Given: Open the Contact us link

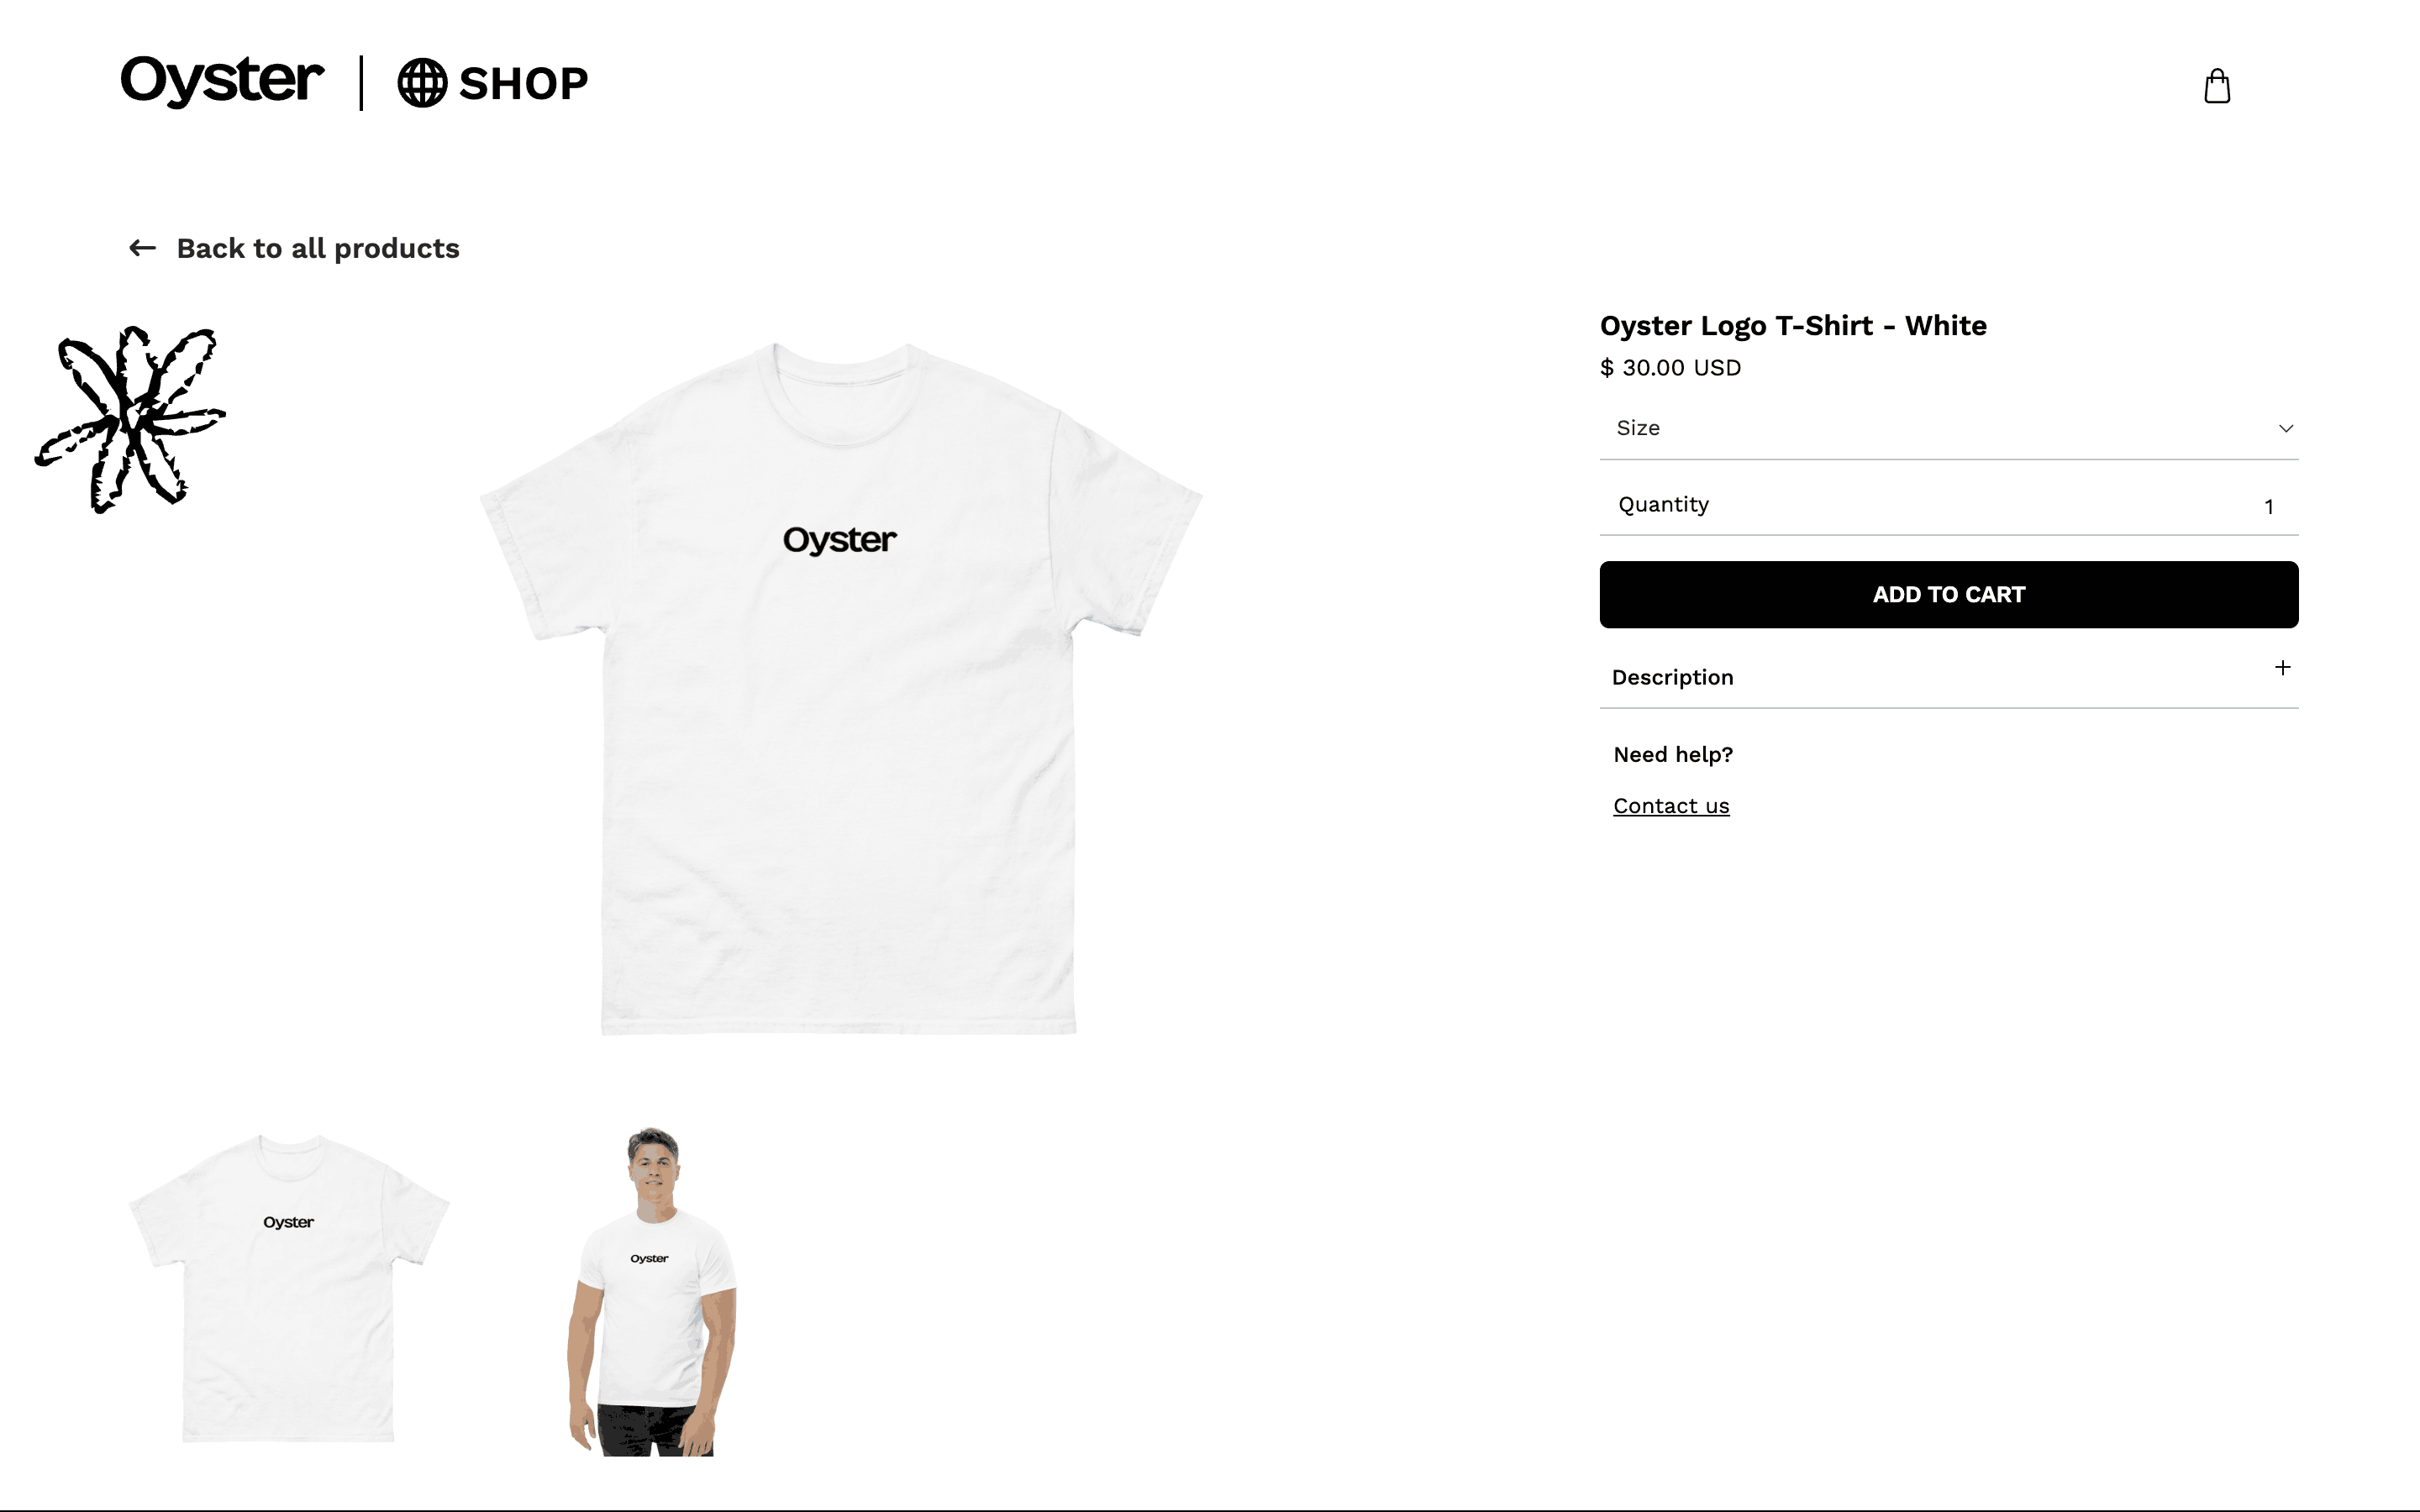Looking at the screenshot, I should 1671,806.
